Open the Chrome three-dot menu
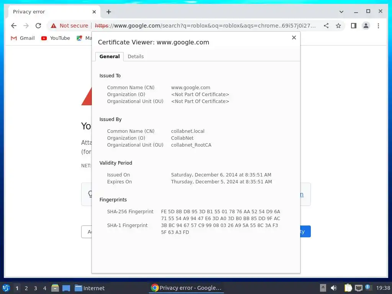This screenshot has width=392, height=294. click(x=378, y=26)
